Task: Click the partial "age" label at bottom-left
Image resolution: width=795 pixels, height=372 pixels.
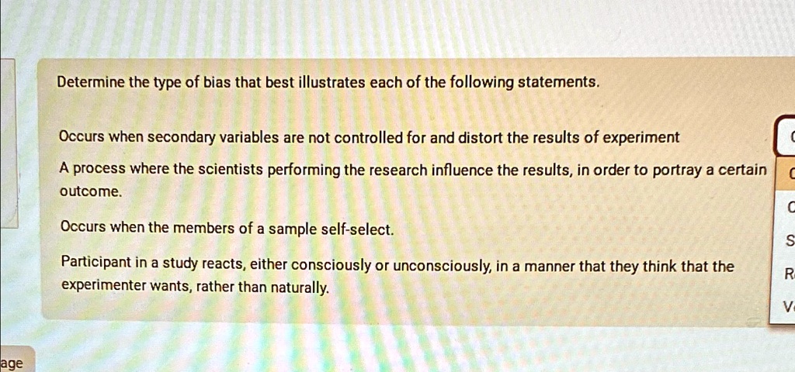Action: [12, 363]
